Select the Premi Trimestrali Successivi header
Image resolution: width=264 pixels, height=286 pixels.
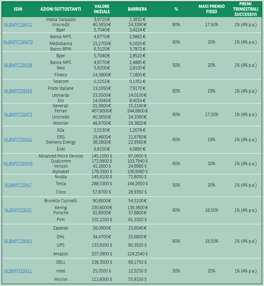pyautogui.click(x=245, y=9)
